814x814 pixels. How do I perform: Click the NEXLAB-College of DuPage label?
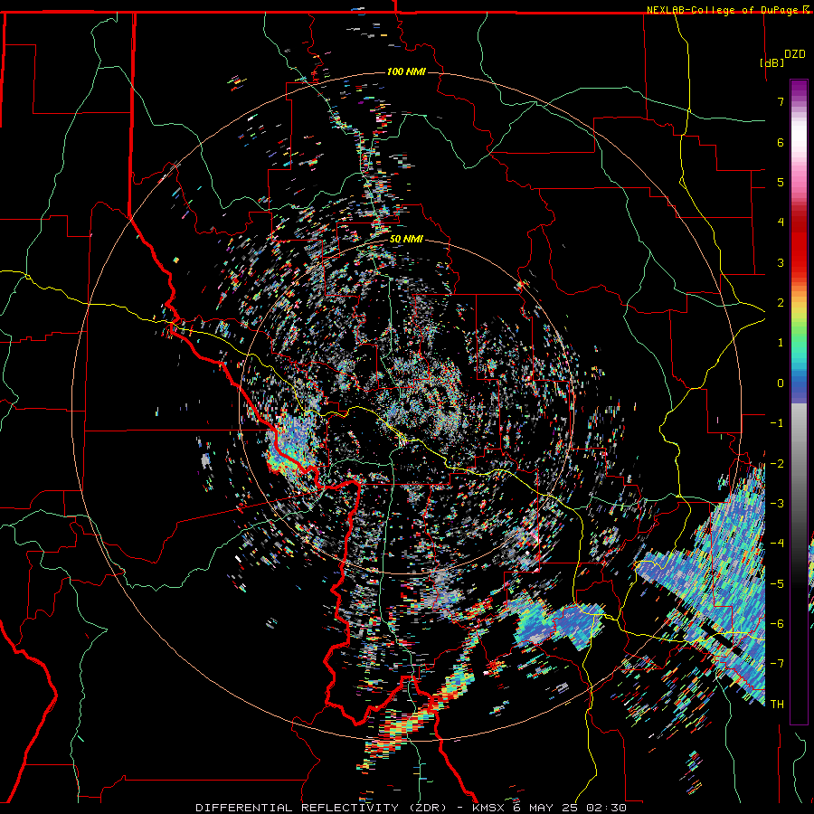[x=723, y=10]
